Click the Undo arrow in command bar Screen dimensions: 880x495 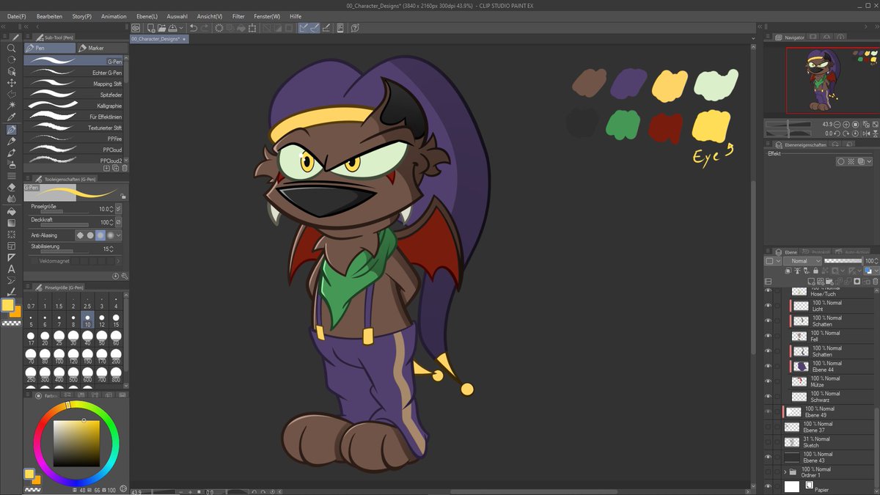[194, 28]
